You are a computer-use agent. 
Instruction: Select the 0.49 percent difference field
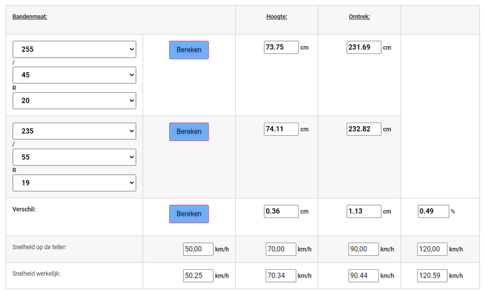(x=433, y=212)
